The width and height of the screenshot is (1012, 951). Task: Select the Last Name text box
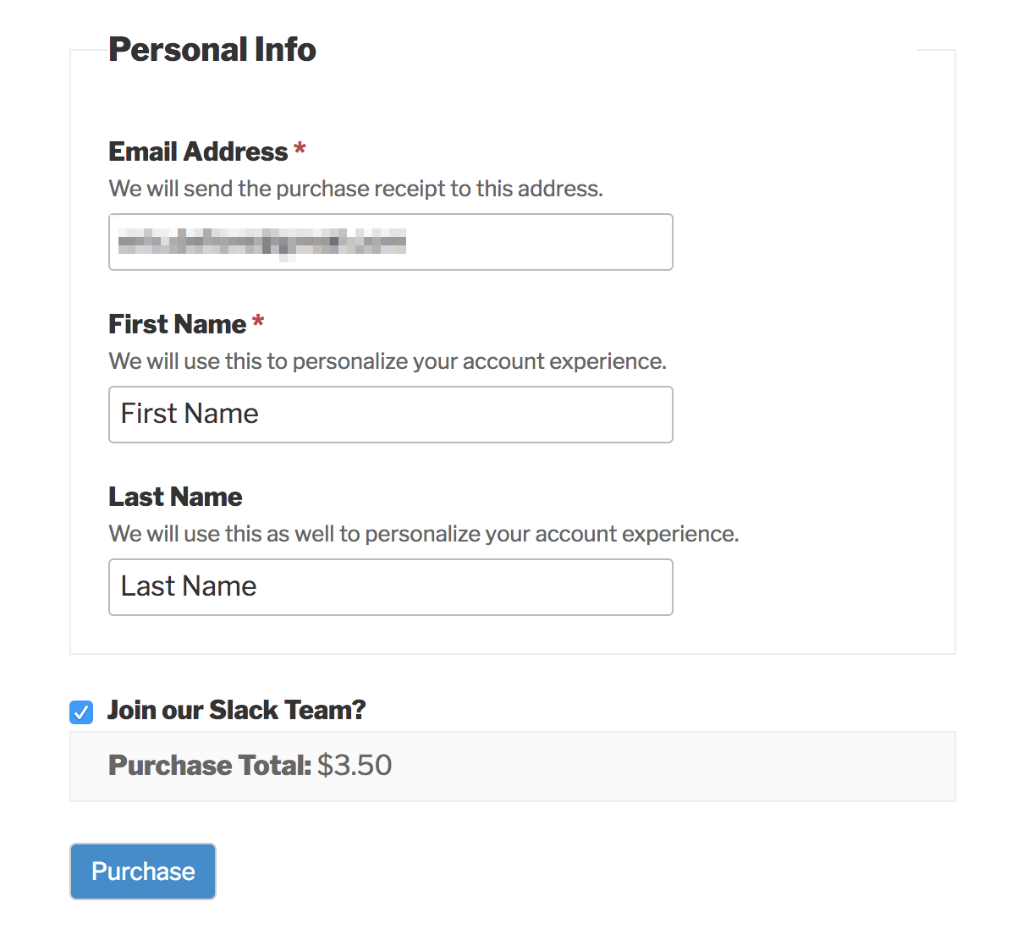[390, 587]
